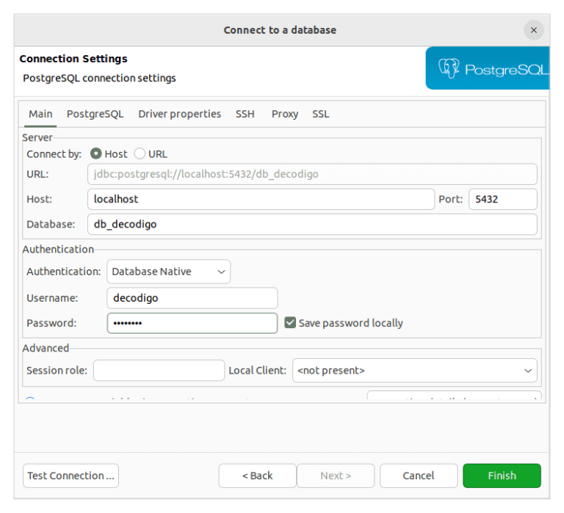This screenshot has width=564, height=513.
Task: Open the SSH tab
Action: pyautogui.click(x=245, y=114)
